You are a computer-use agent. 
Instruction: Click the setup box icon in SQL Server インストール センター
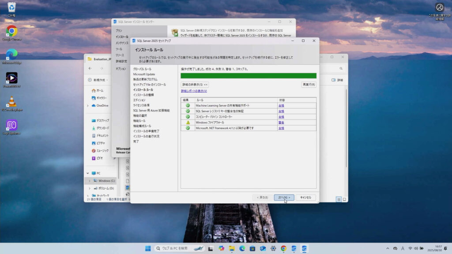(x=175, y=32)
